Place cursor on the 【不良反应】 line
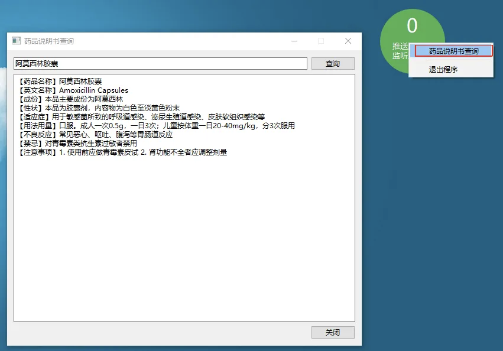The width and height of the screenshot is (503, 351). [x=95, y=135]
